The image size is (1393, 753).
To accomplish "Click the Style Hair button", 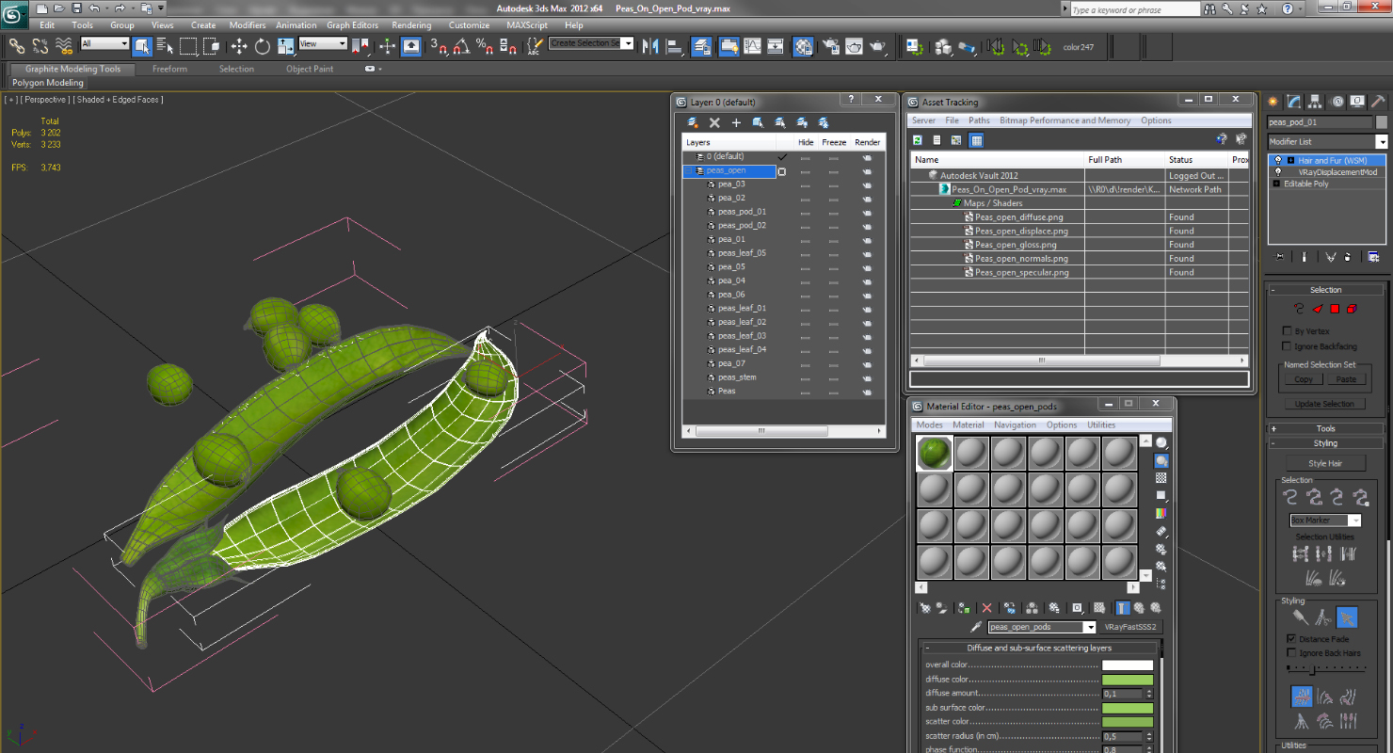I will pos(1325,463).
